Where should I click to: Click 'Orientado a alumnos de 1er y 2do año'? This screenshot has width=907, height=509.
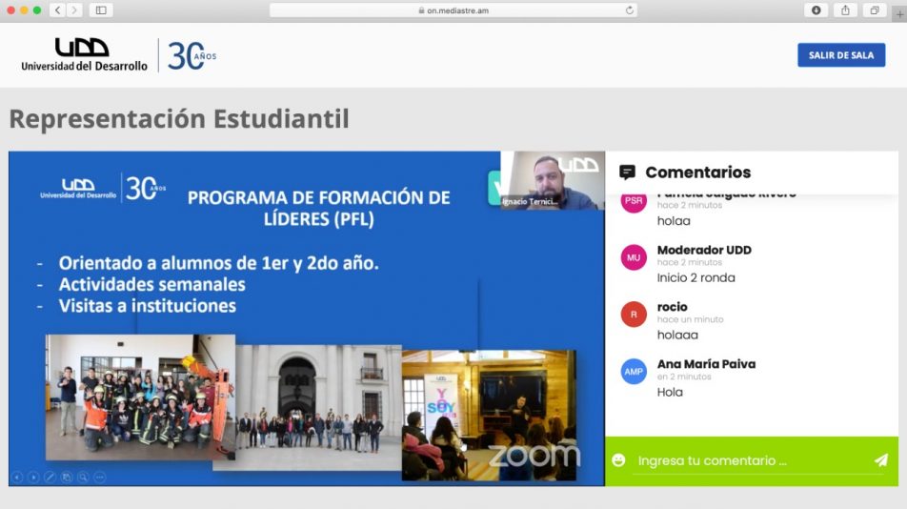coord(219,263)
